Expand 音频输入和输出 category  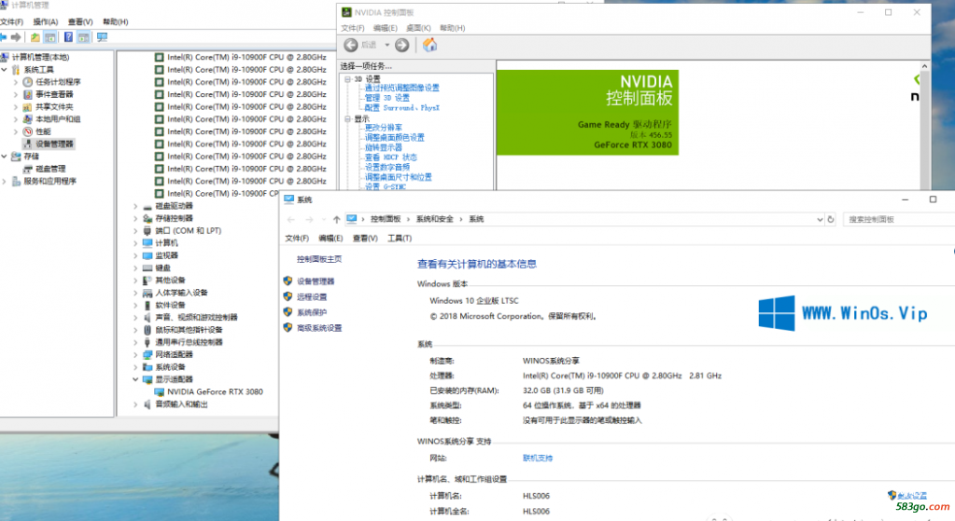(x=135, y=404)
